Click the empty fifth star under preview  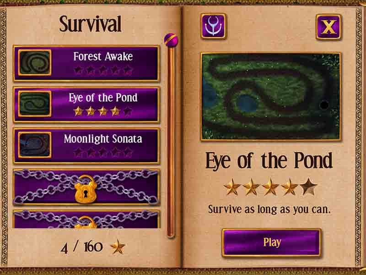(308, 187)
